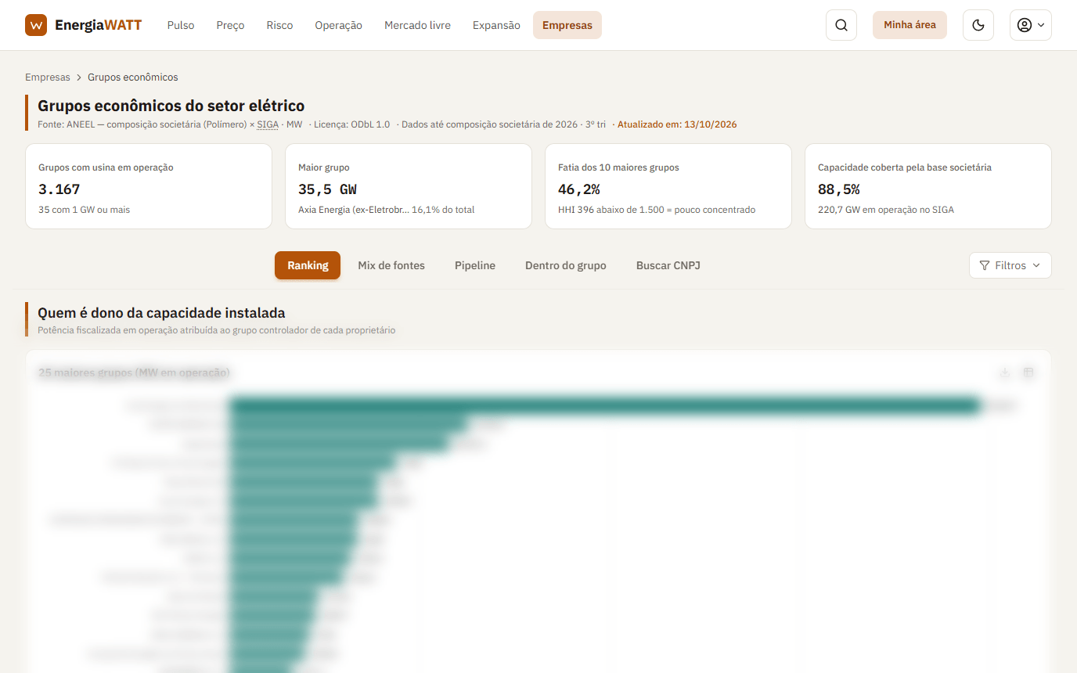Screen dimensions: 1077x673
Task: Click "220,7 GW em operação no SIGA"
Action: coord(886,210)
